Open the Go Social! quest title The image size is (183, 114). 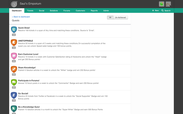pyautogui.click(x=23, y=94)
